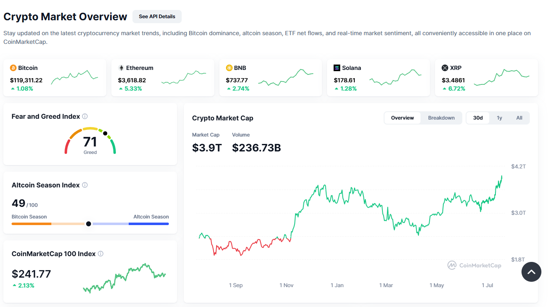Click the Crypto Market Overview page title
548x307 pixels.
(x=65, y=17)
